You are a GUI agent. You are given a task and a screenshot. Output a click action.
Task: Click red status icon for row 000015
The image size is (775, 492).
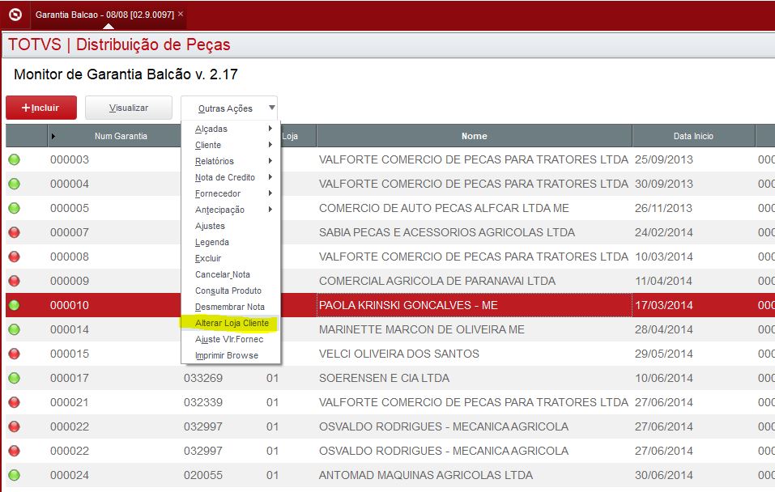click(x=15, y=354)
